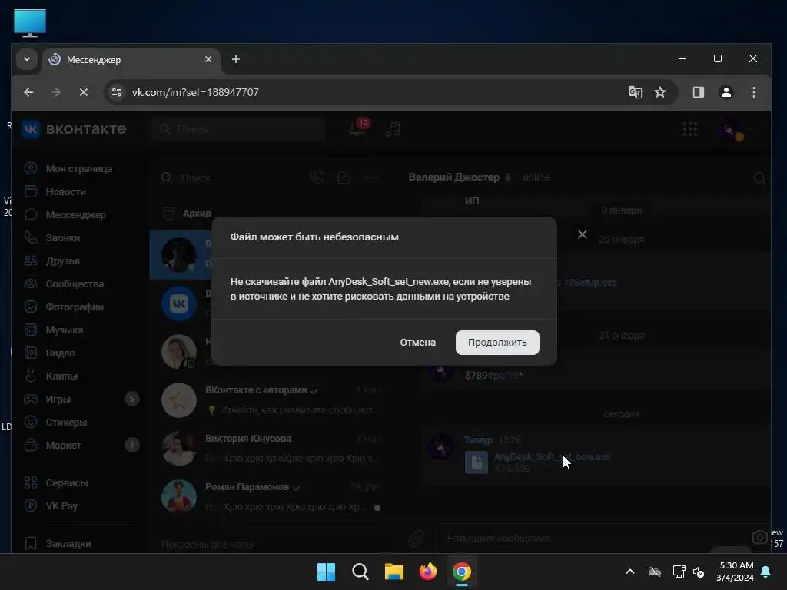Open Маркет in the sidebar
Viewport: 787px width, 590px height.
[63, 446]
